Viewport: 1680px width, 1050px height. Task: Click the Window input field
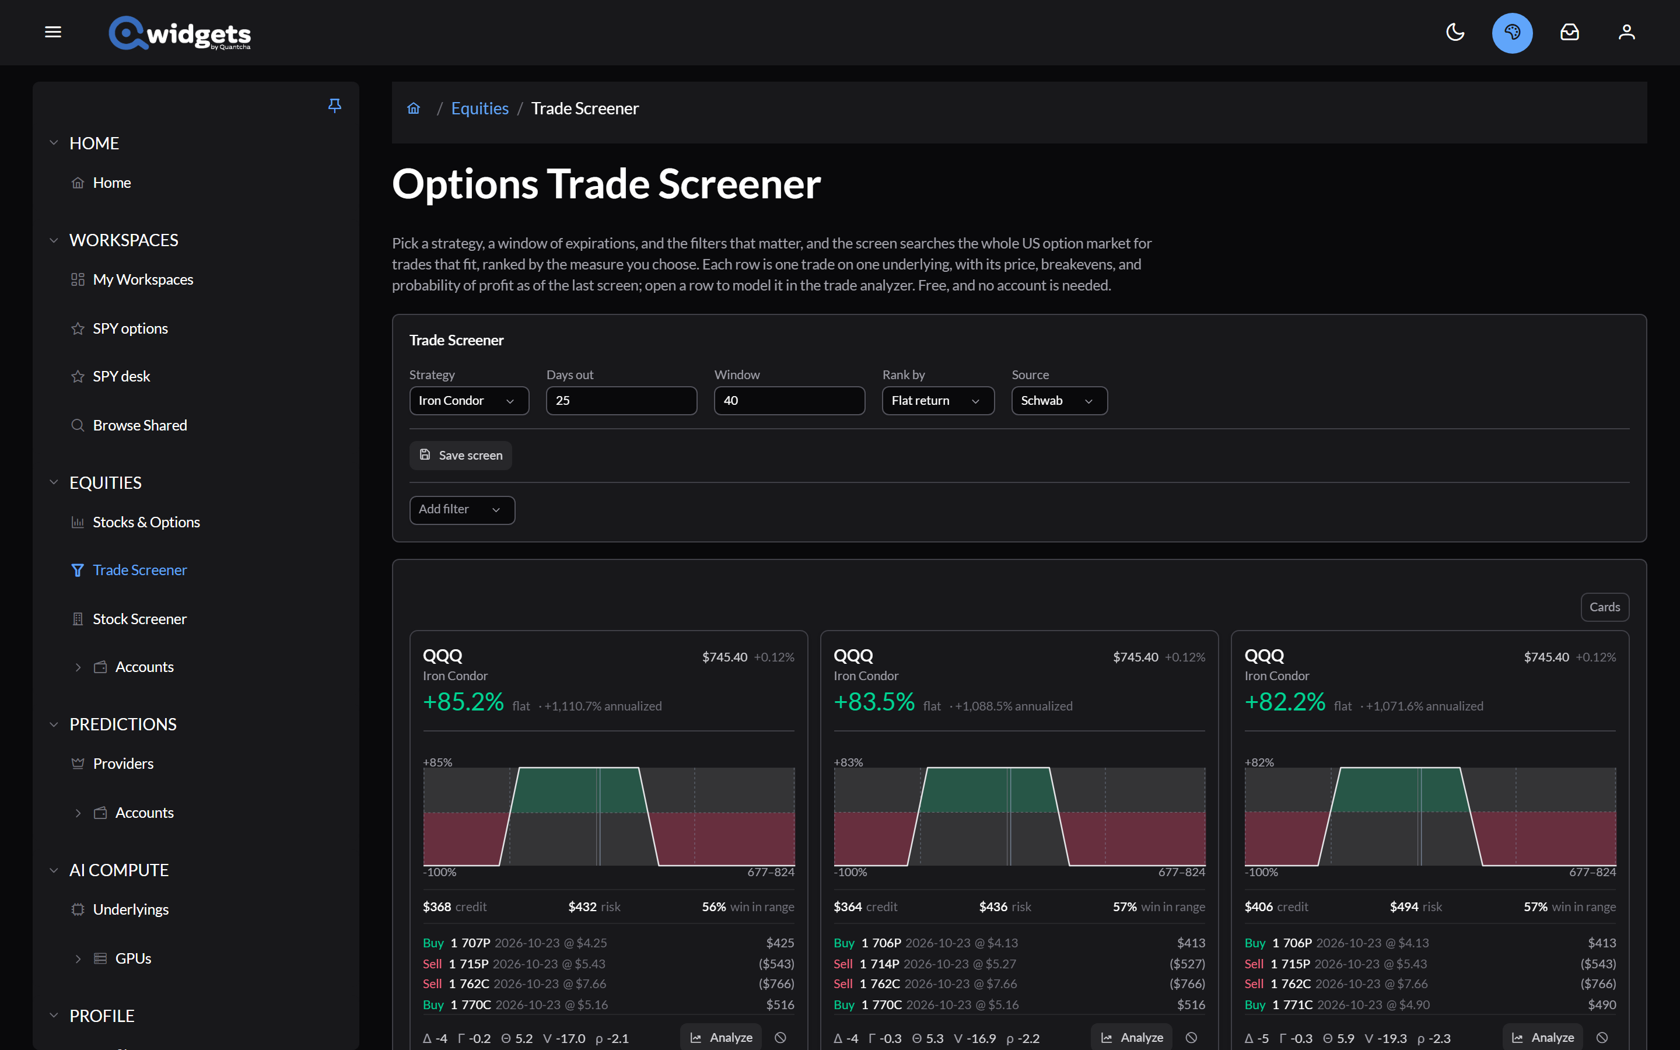(x=789, y=401)
